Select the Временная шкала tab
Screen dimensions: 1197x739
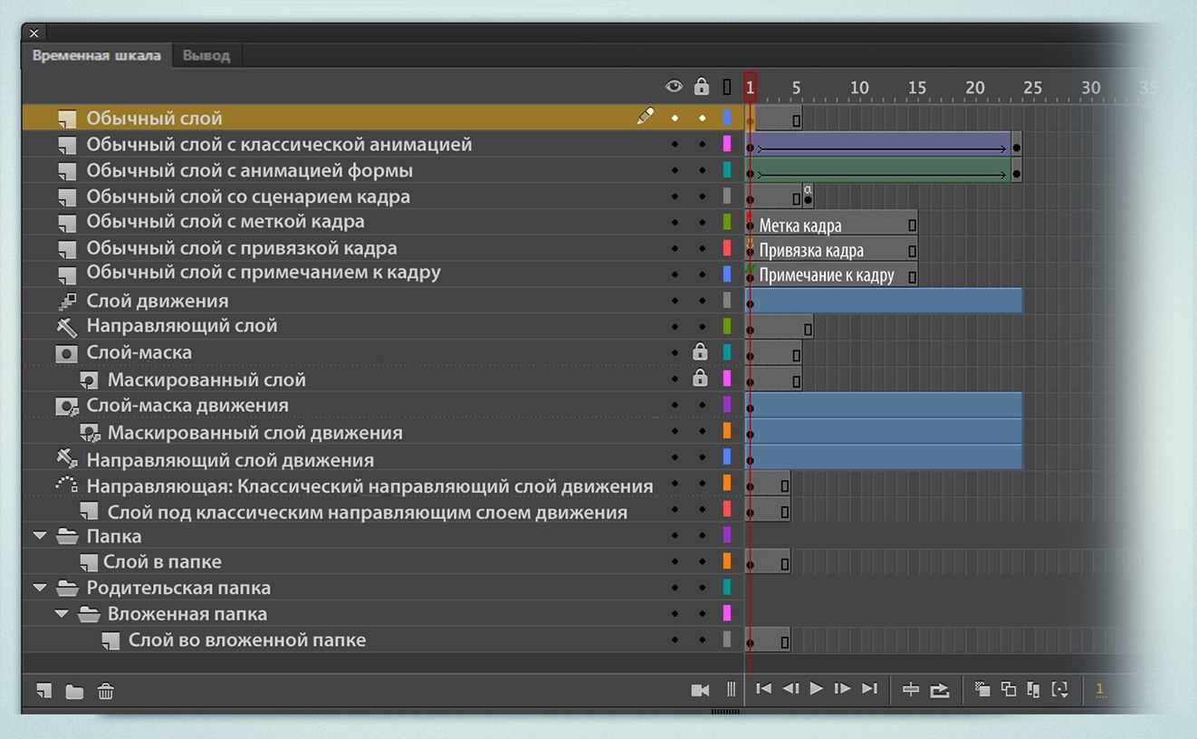97,55
